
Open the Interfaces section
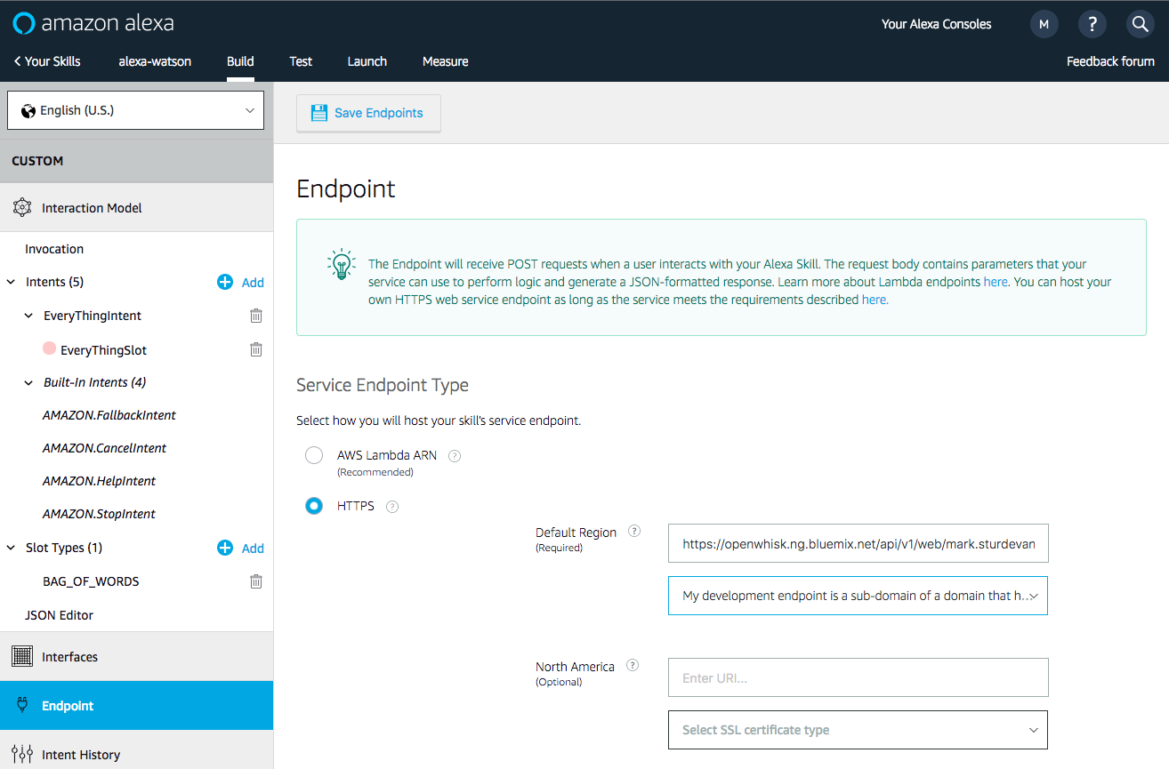click(x=136, y=656)
